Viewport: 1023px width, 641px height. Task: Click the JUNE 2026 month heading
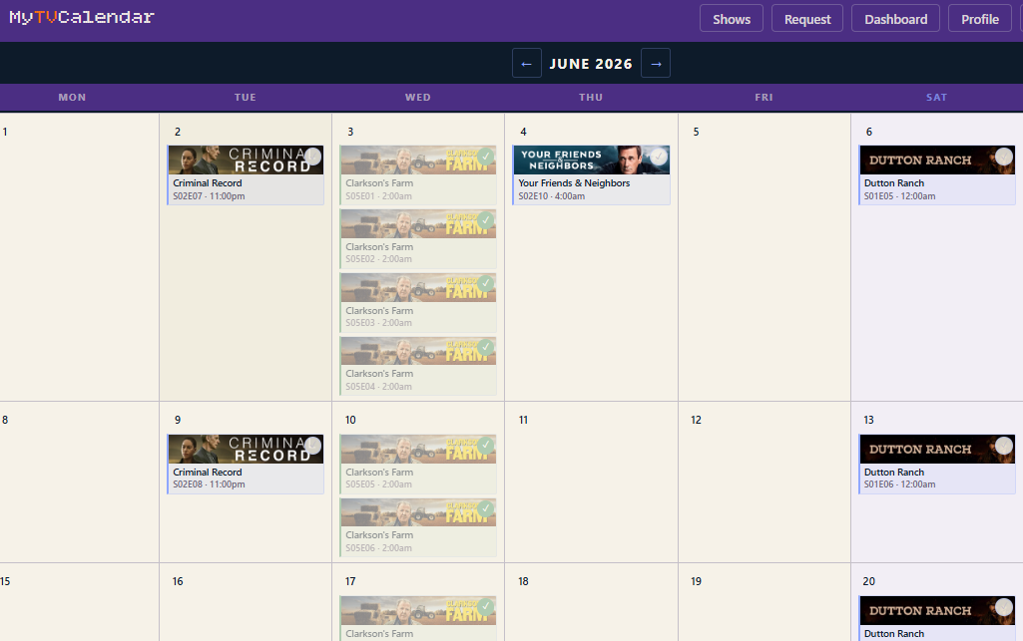tap(591, 64)
